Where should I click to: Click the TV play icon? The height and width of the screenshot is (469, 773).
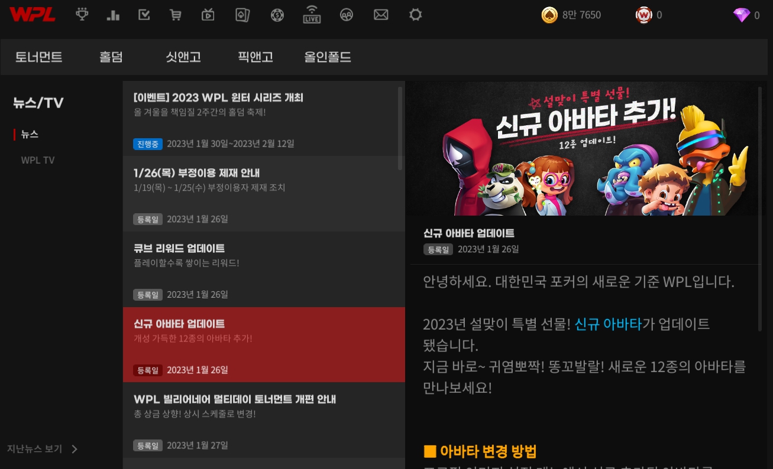point(208,15)
